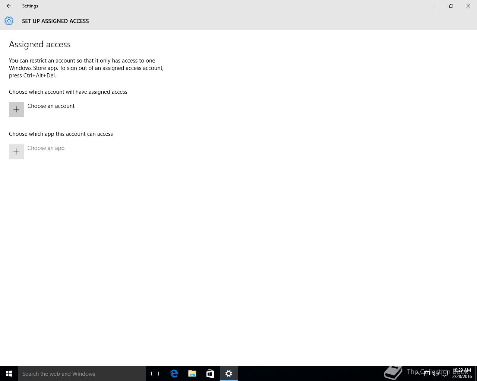Viewport: 477px width, 381px height.
Task: Restore down the Settings window
Action: [451, 6]
